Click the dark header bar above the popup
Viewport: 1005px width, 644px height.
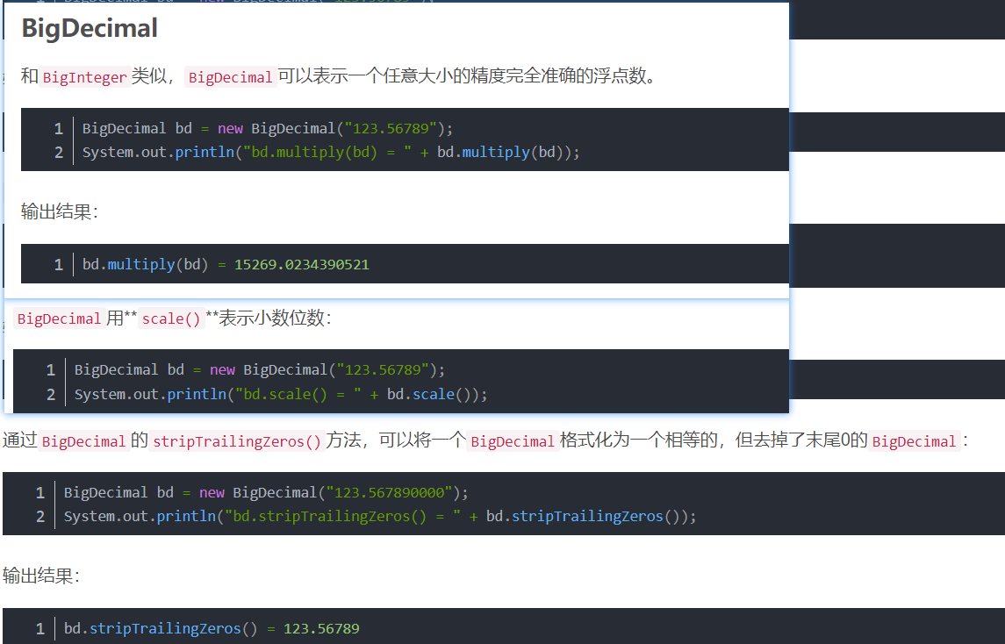pyautogui.click(x=895, y=15)
